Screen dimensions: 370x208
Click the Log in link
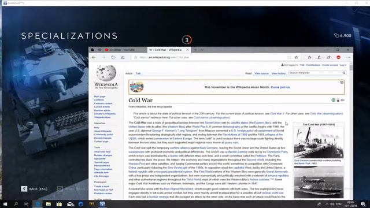pyautogui.click(x=343, y=65)
